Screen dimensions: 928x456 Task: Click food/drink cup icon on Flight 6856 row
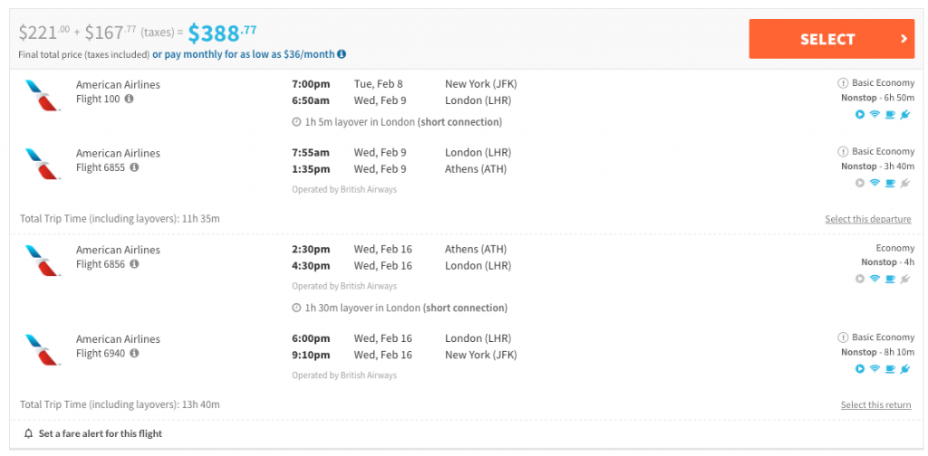click(890, 279)
